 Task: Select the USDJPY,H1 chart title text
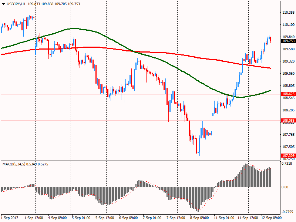point(16,4)
